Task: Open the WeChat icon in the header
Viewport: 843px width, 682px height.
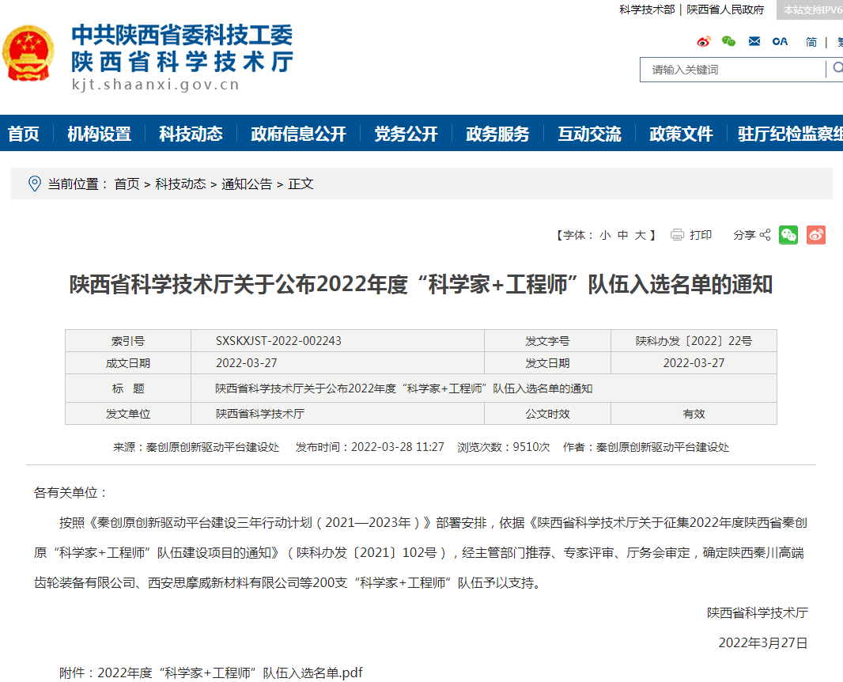Action: [x=728, y=41]
